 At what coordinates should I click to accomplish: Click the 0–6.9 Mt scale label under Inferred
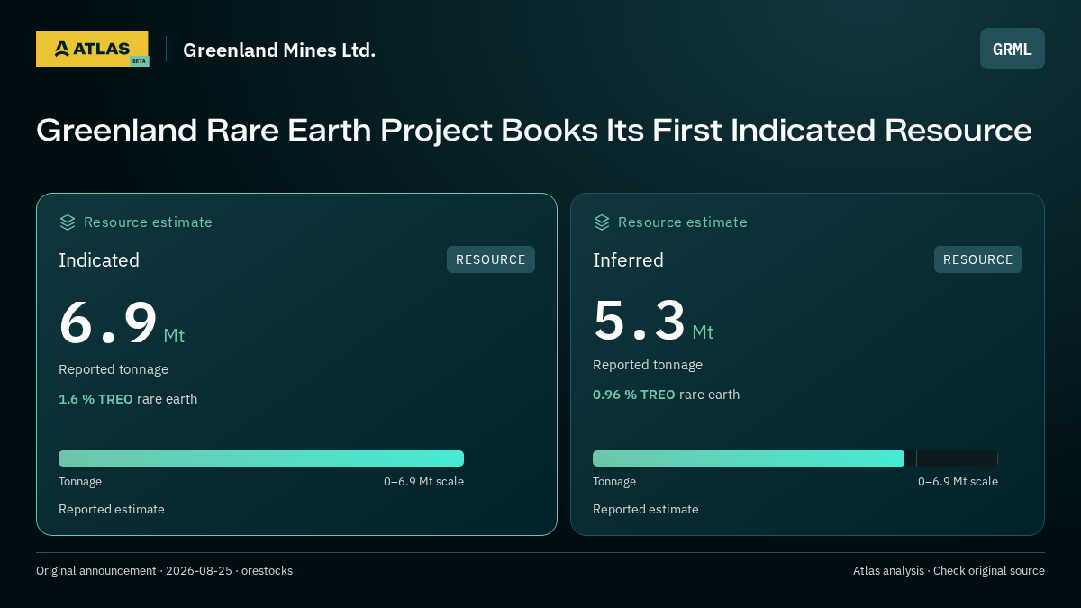coord(958,482)
